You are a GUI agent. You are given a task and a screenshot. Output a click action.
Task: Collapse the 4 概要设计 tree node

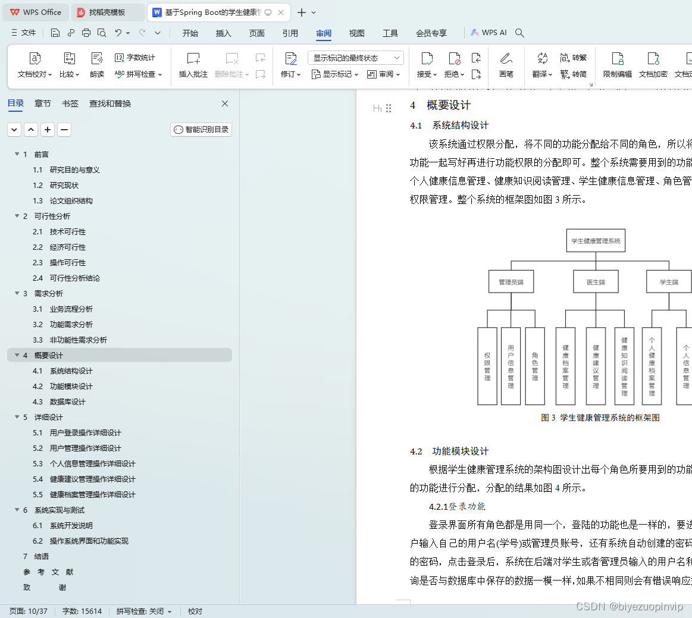point(17,355)
